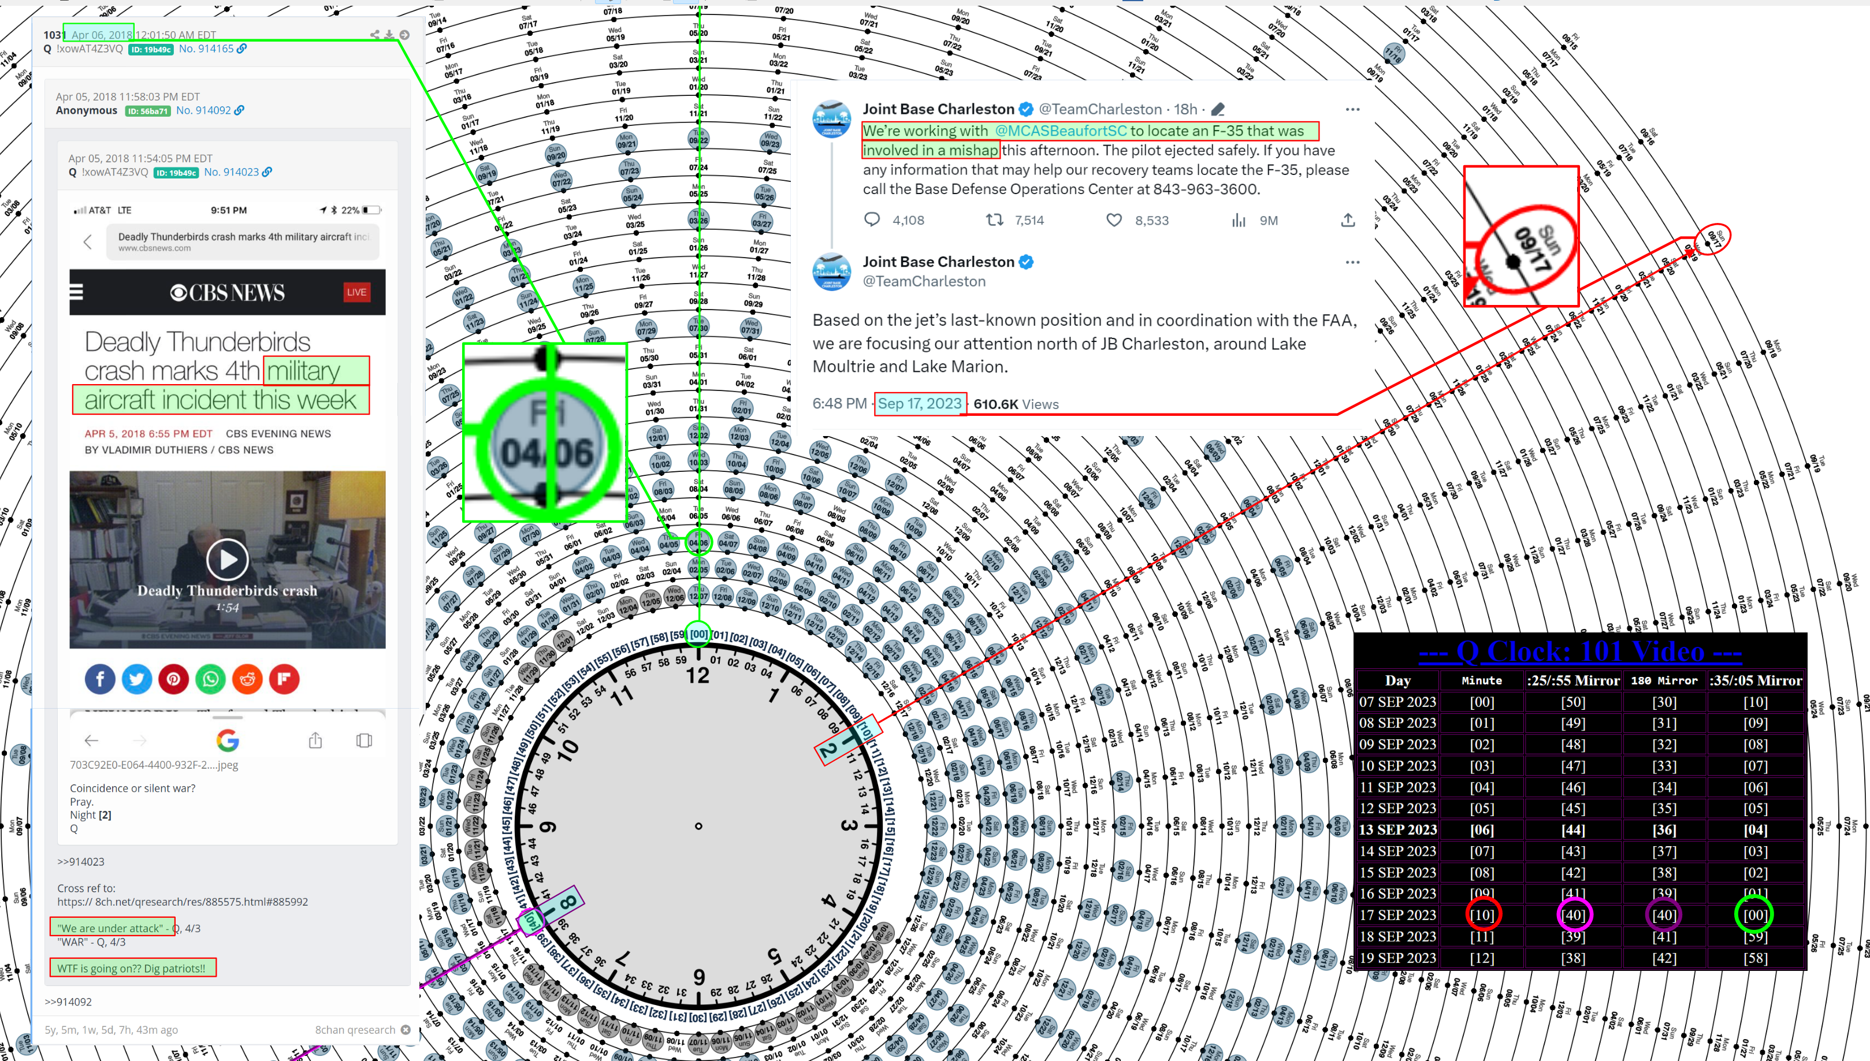Open the more menu on the Lake Moultrie tweet
Image resolution: width=1870 pixels, height=1061 pixels.
(1352, 262)
